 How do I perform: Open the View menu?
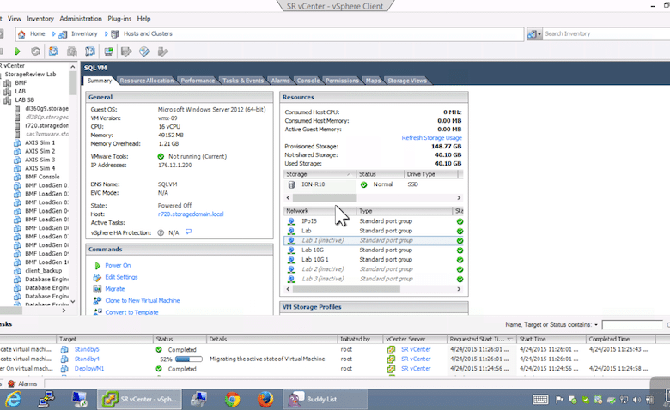(x=14, y=19)
